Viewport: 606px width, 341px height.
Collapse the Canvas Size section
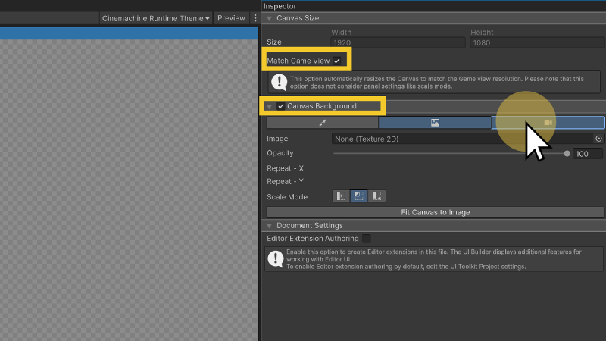coord(270,18)
